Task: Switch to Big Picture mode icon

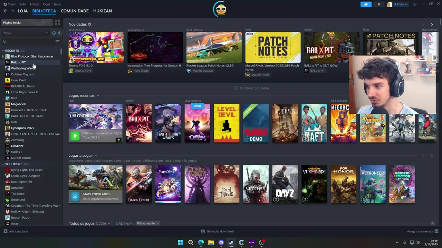Action: 415,4
